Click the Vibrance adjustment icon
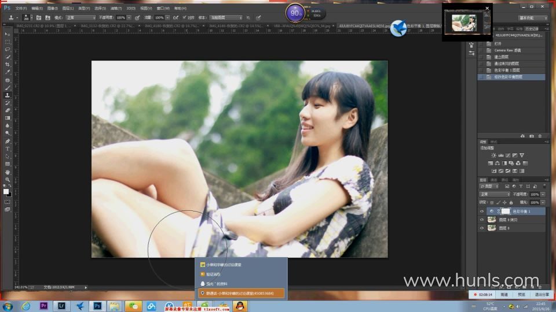Viewport: 556px width, 312px height. pos(522,155)
